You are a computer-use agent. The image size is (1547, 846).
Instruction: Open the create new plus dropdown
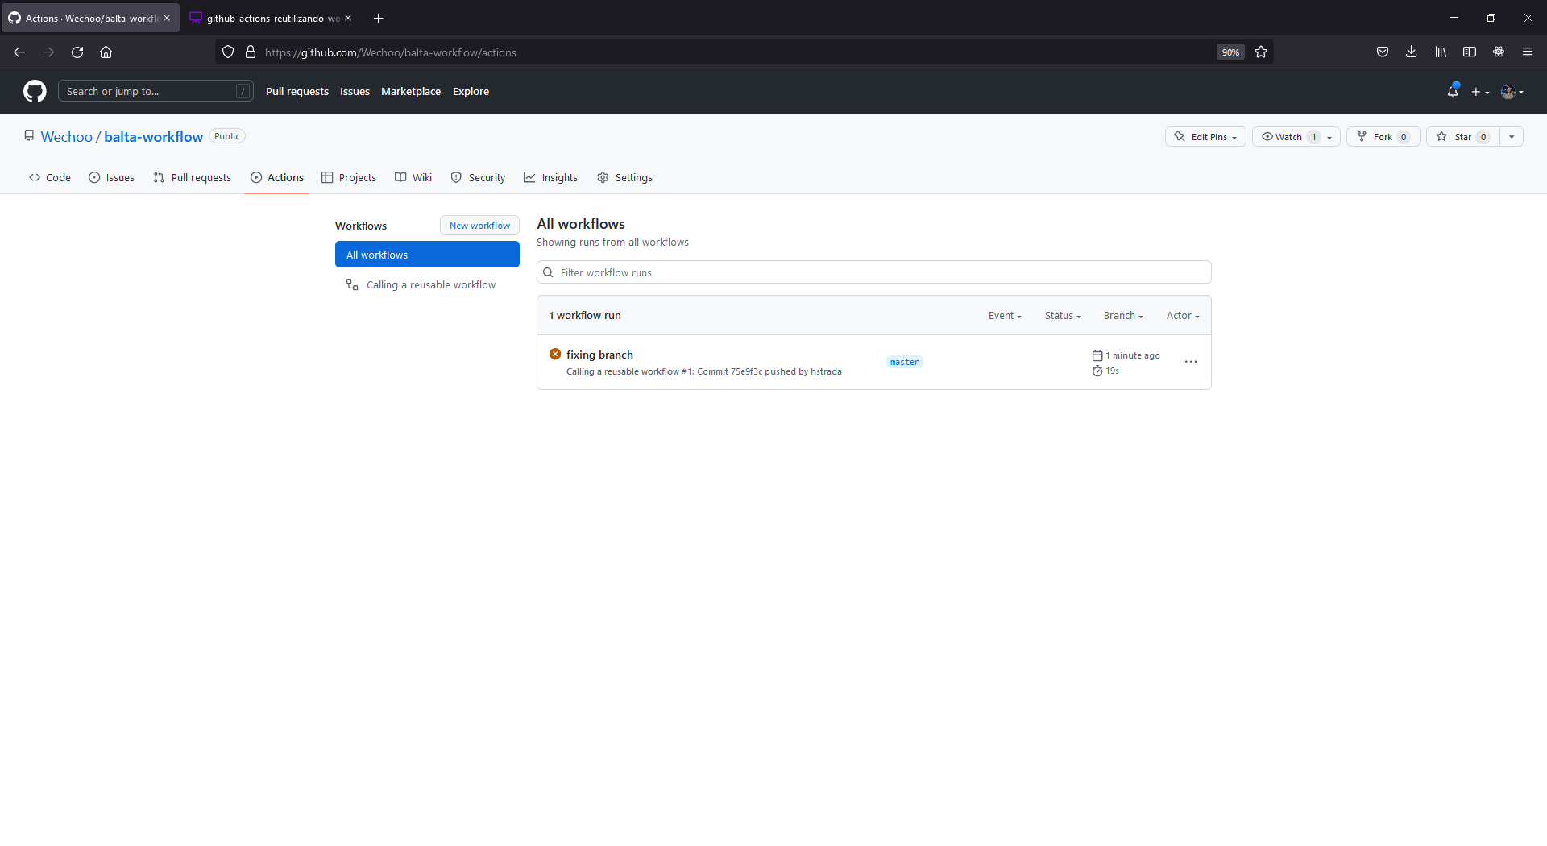pos(1480,92)
